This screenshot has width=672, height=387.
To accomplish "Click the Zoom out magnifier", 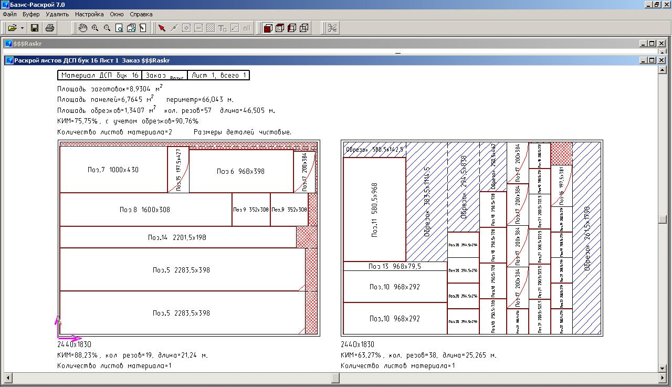I will pos(107,28).
